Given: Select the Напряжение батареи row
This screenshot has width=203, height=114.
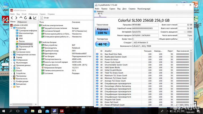Looking at the screenshot, I should [x=66, y=68].
